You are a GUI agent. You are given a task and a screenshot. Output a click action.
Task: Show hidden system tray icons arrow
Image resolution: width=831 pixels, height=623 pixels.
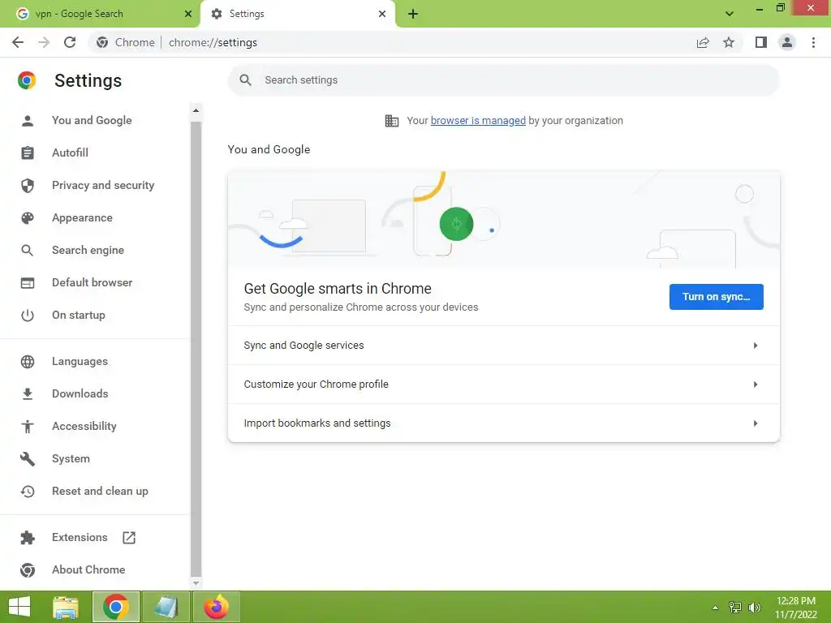pyautogui.click(x=715, y=607)
